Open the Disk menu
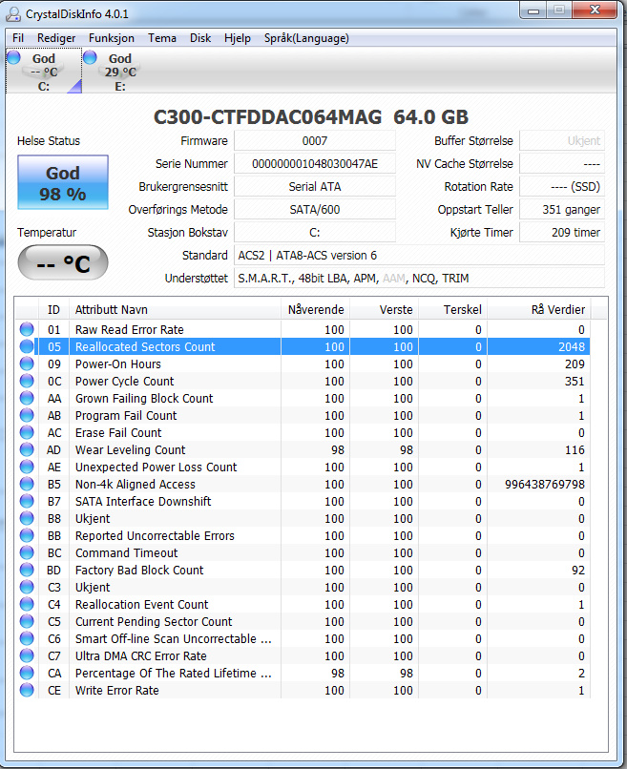This screenshot has height=769, width=627. click(200, 38)
